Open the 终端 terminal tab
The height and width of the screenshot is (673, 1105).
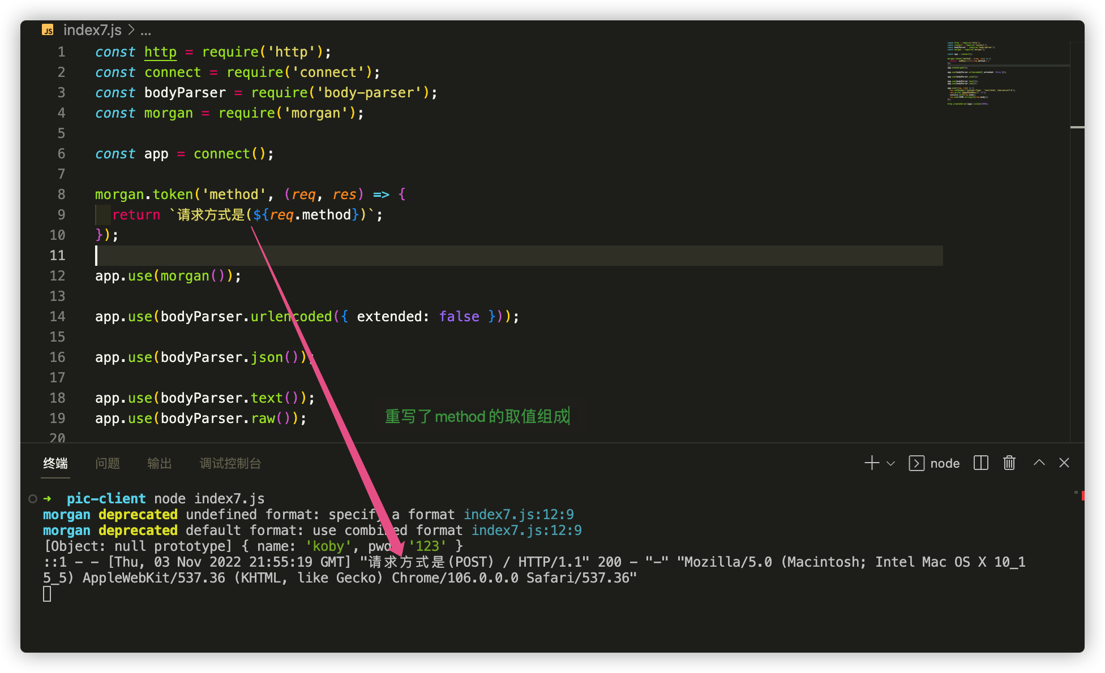pos(55,463)
